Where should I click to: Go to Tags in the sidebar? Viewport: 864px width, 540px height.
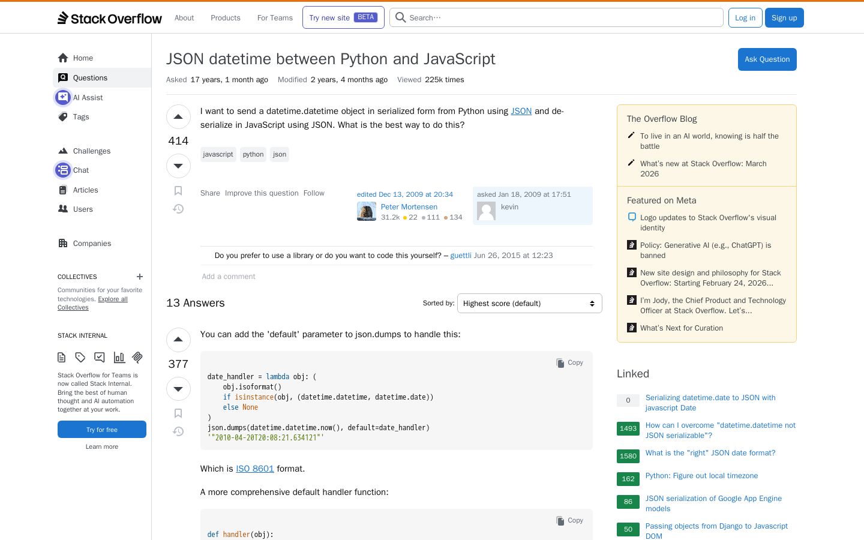click(x=102, y=117)
